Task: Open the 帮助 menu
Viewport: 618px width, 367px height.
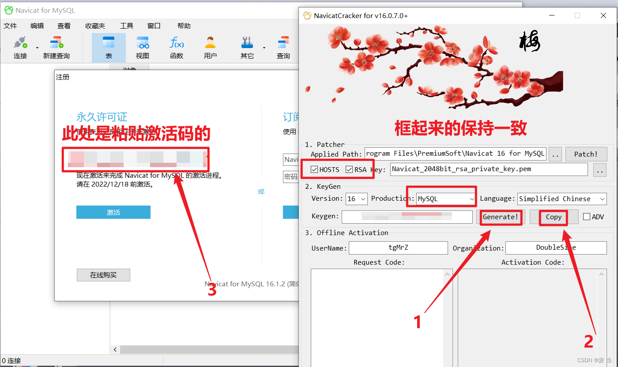Action: click(x=184, y=26)
